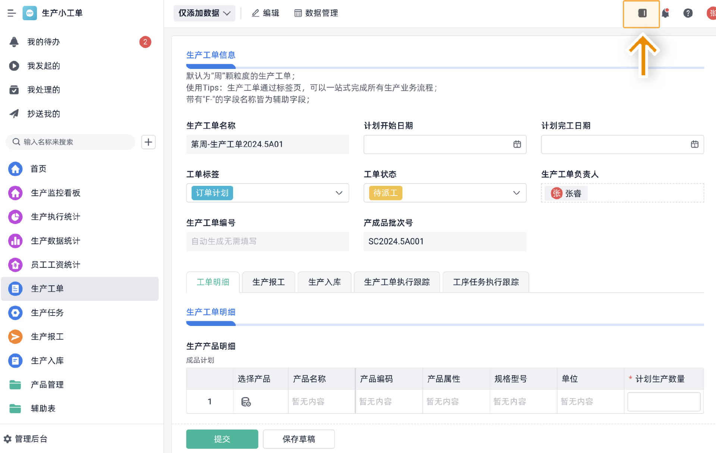The image size is (716, 453).
Task: Expand the 工单状态 dropdown
Action: pos(516,193)
